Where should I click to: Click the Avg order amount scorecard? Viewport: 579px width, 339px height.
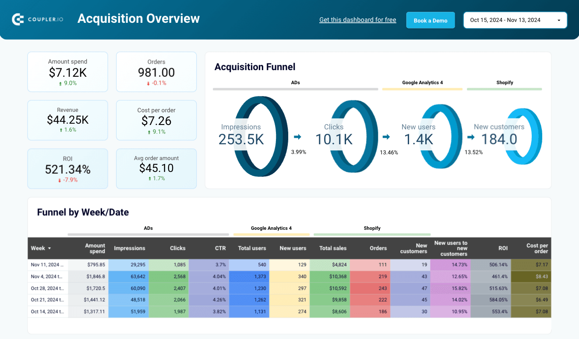pyautogui.click(x=156, y=168)
